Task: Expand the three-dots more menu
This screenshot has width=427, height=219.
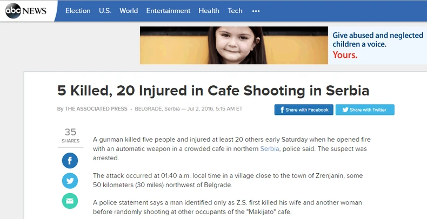Action: pyautogui.click(x=256, y=11)
